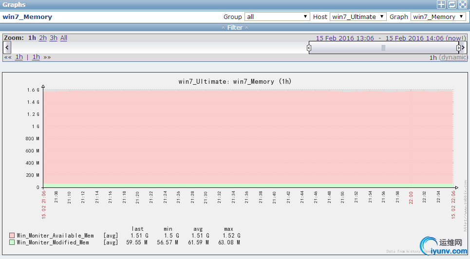Viewport: 470px width, 259px height.
Task: Select the 3h zoom link
Action: click(x=54, y=38)
